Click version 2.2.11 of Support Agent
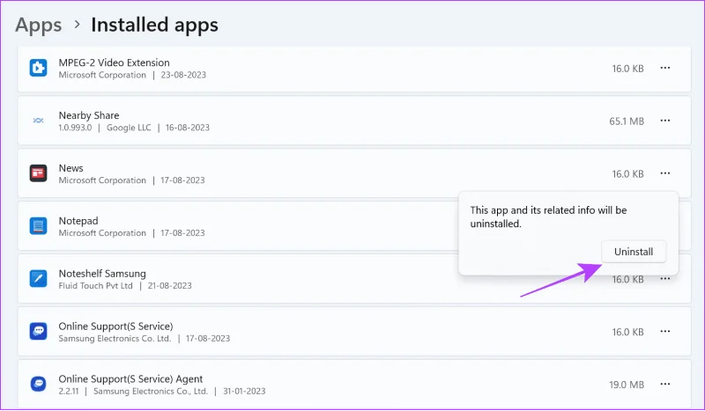 pos(69,392)
